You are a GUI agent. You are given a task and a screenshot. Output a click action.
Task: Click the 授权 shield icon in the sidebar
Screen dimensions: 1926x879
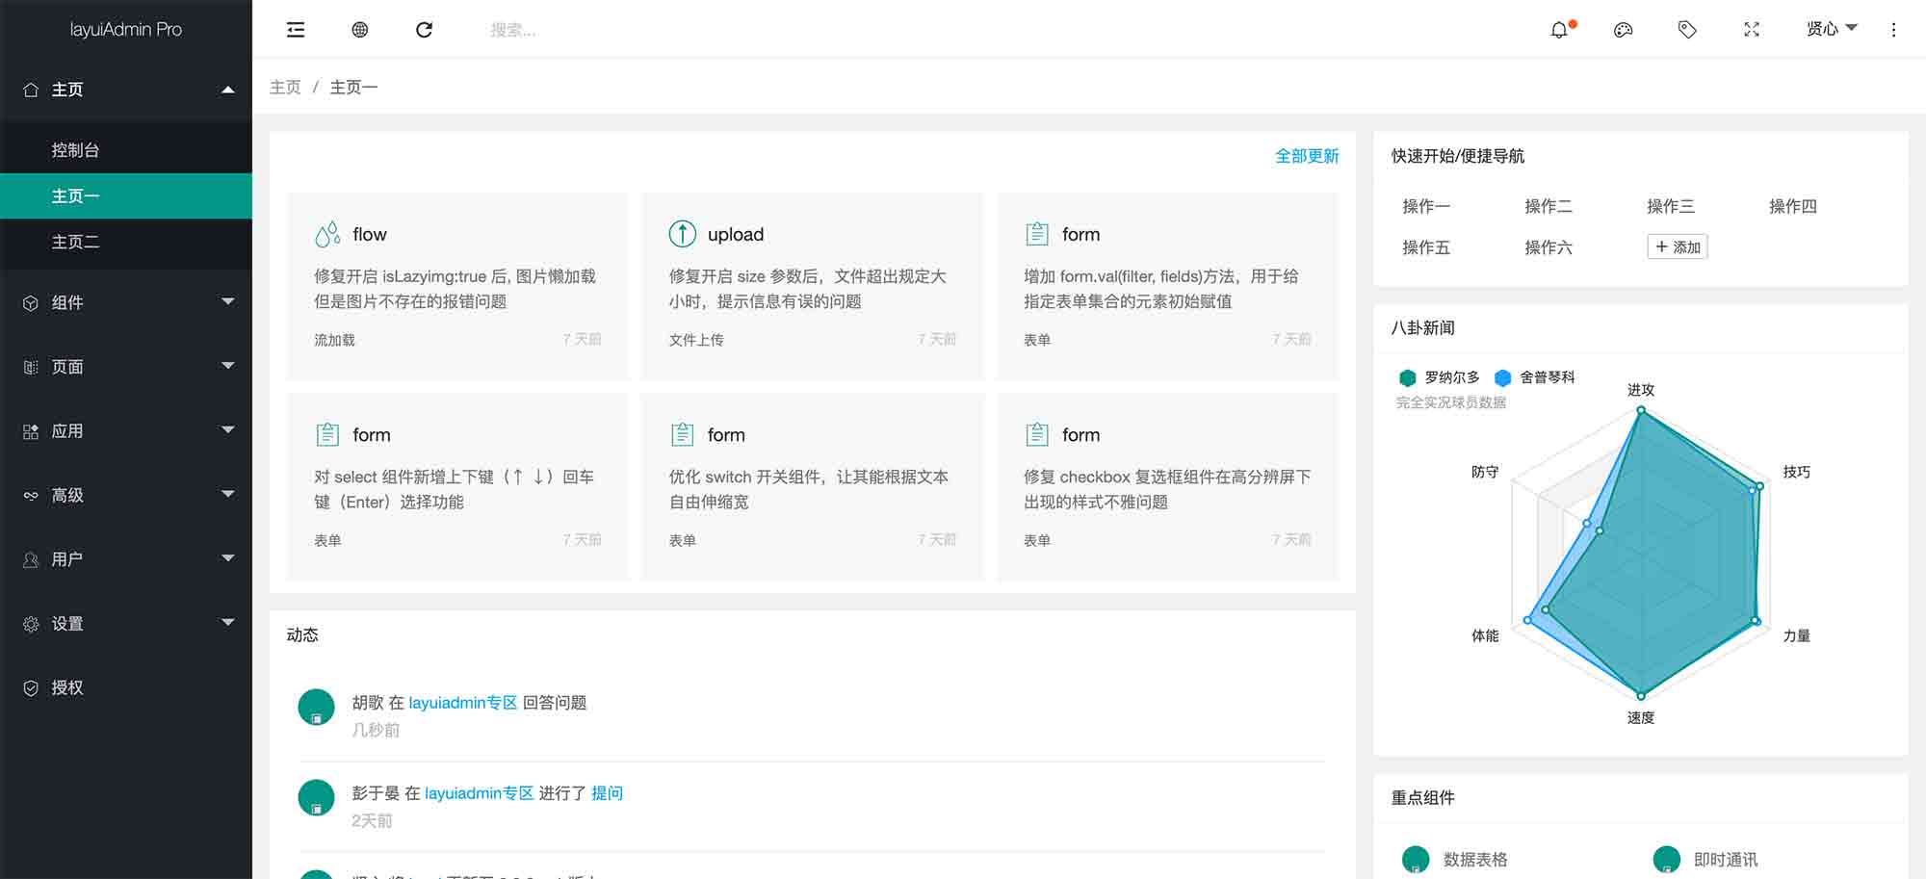[31, 687]
